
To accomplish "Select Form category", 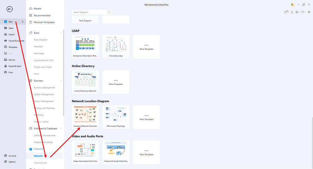I will pyautogui.click(x=36, y=74).
